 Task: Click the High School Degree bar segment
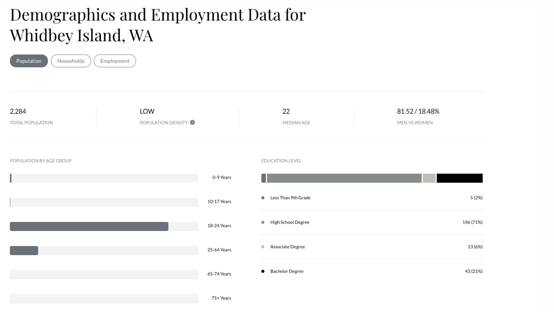point(344,178)
